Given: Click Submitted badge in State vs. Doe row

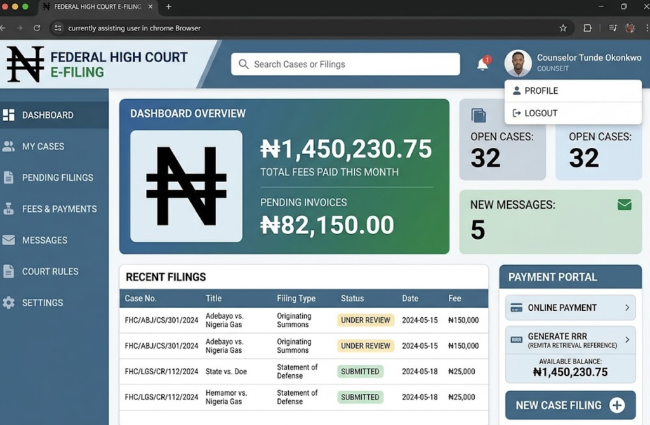Looking at the screenshot, I should point(360,372).
